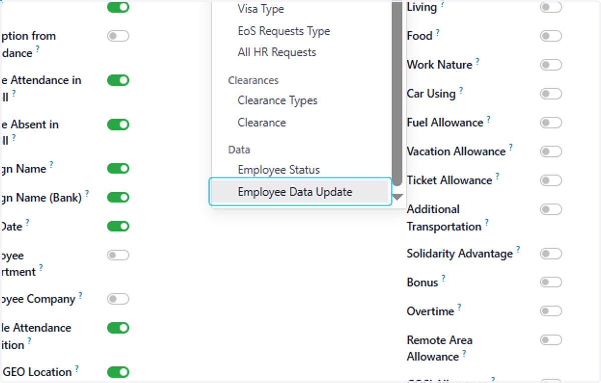Click help icon next to Food
Screen dimensions: 601x383
click(437, 33)
